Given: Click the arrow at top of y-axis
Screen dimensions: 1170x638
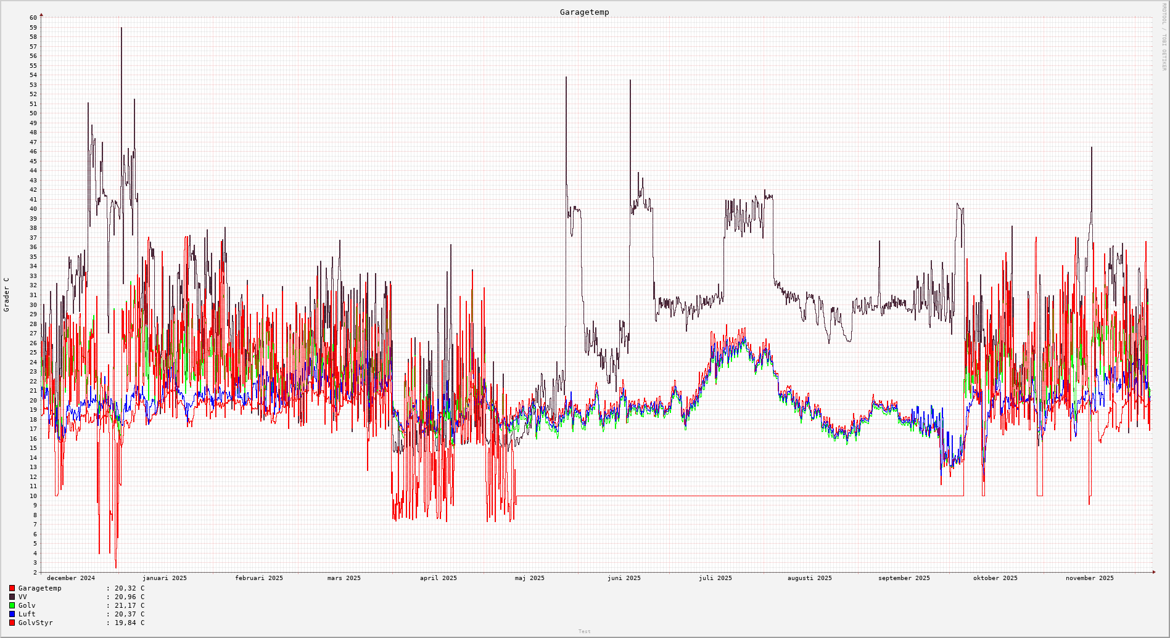Looking at the screenshot, I should (x=41, y=14).
